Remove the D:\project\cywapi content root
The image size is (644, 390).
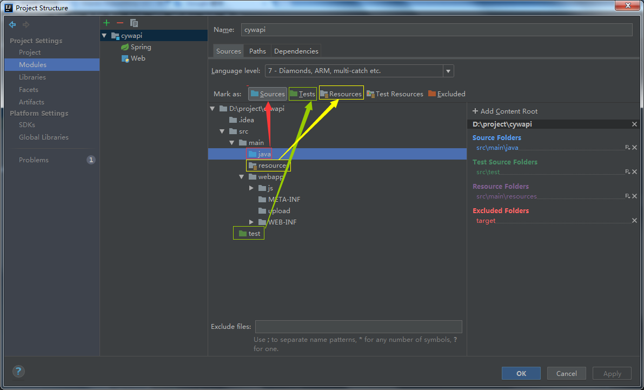click(x=634, y=124)
